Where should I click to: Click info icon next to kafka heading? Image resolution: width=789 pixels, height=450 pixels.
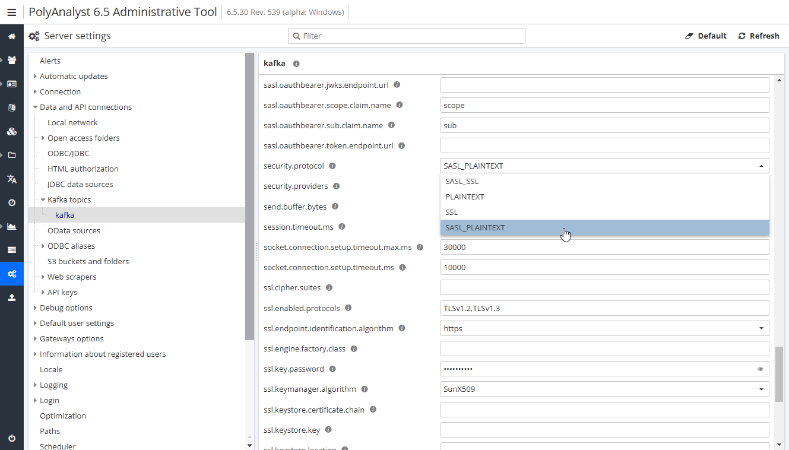pos(296,64)
